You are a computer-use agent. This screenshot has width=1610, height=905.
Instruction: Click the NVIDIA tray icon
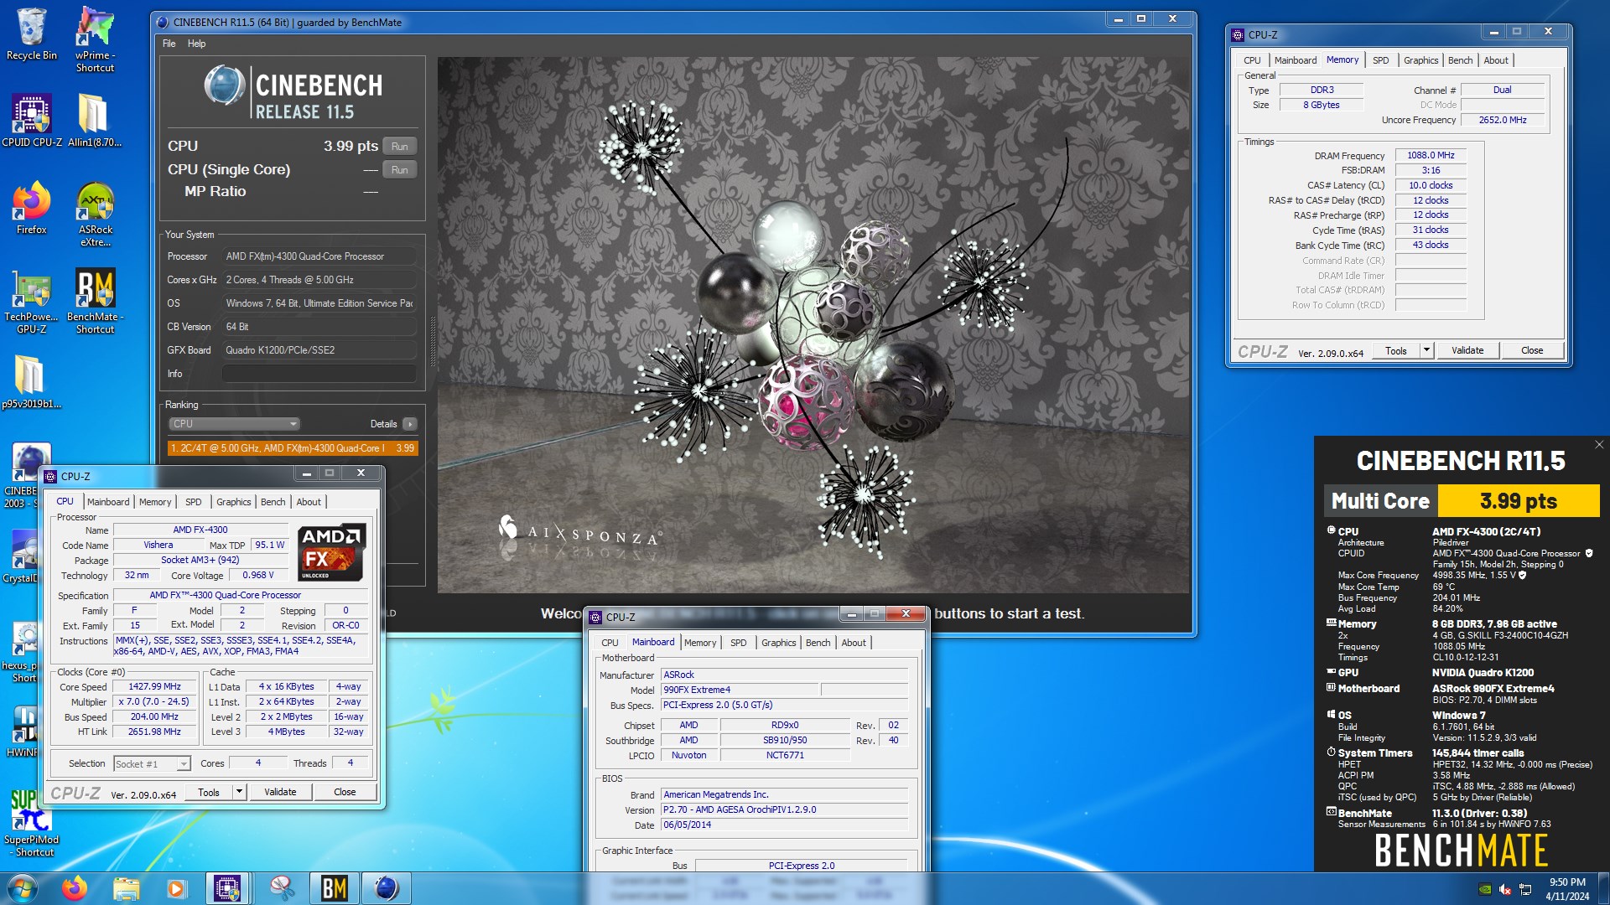1484,889
